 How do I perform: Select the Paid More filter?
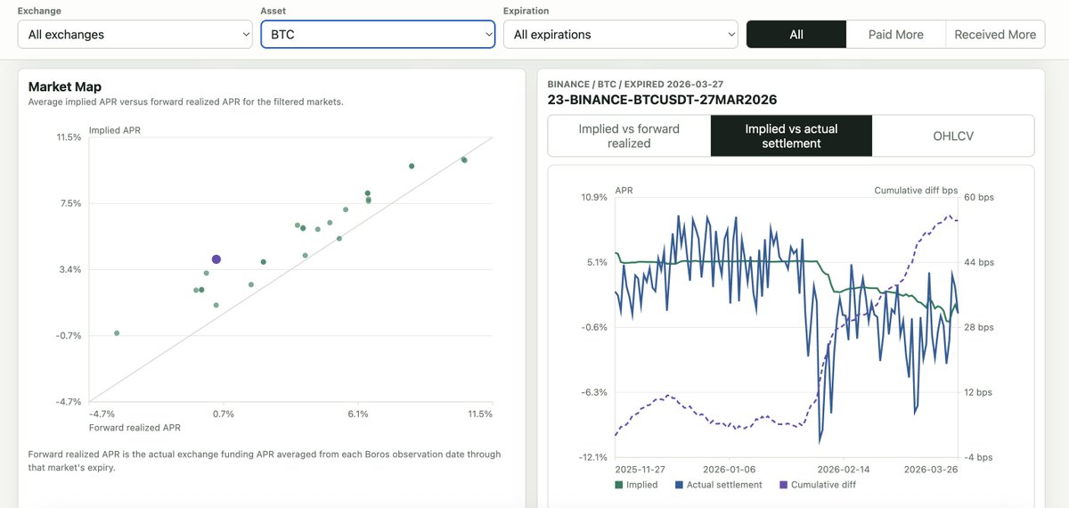coord(896,35)
